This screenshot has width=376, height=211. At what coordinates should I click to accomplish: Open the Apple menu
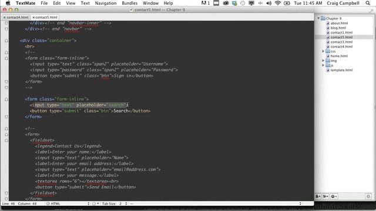pos(8,3)
